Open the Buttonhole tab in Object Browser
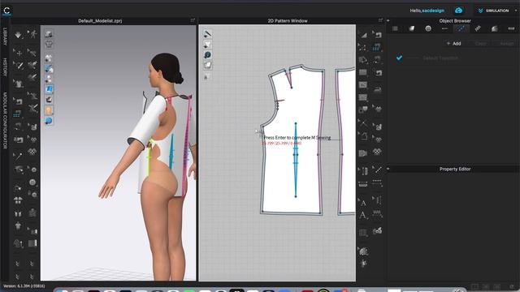The width and height of the screenshot is (520, 292). pos(444,29)
